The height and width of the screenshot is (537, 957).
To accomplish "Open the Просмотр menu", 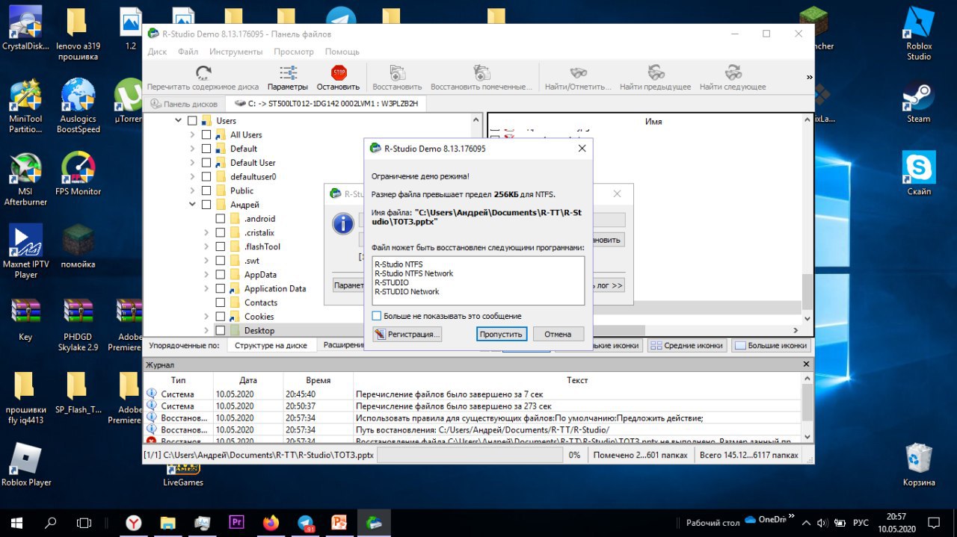I will pos(294,52).
